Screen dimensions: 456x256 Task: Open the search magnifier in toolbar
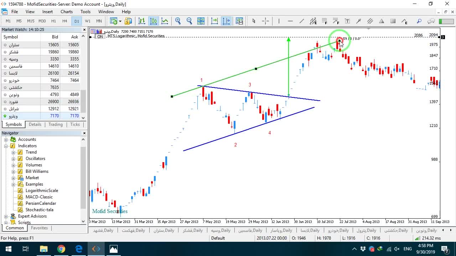click(419, 21)
